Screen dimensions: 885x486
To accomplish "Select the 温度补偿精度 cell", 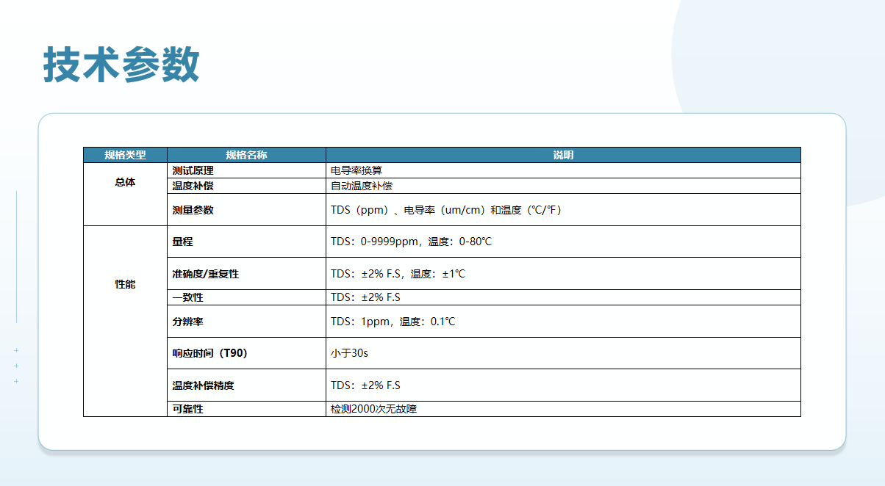I will [x=247, y=385].
